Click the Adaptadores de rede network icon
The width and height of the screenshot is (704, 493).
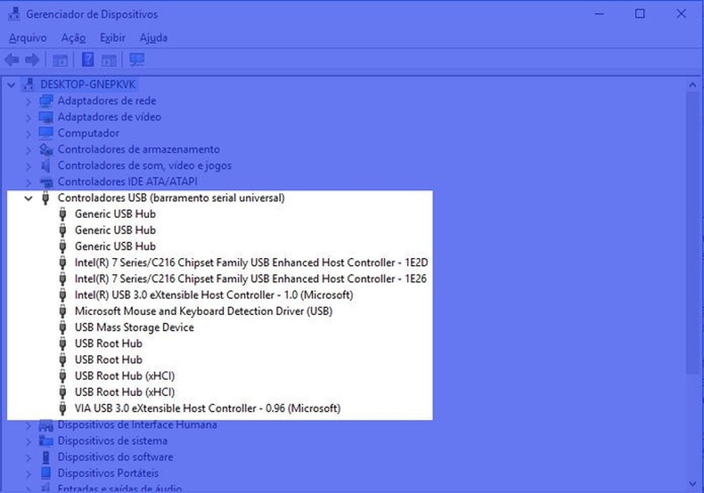click(46, 101)
